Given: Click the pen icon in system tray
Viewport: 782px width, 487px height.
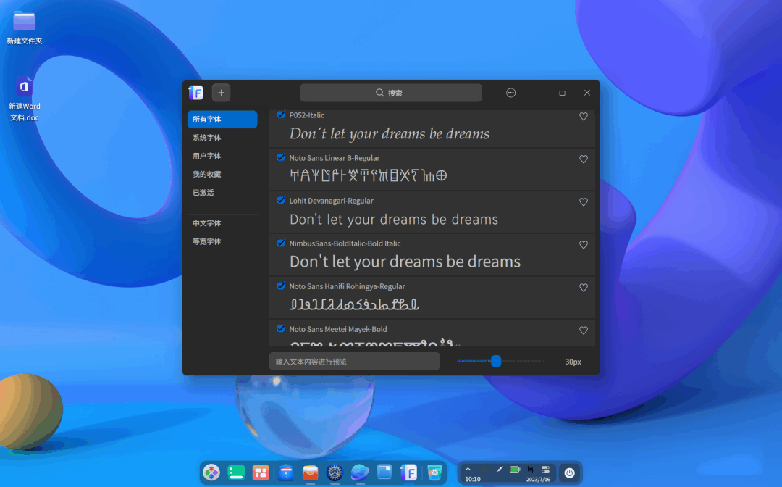Looking at the screenshot, I should (499, 469).
